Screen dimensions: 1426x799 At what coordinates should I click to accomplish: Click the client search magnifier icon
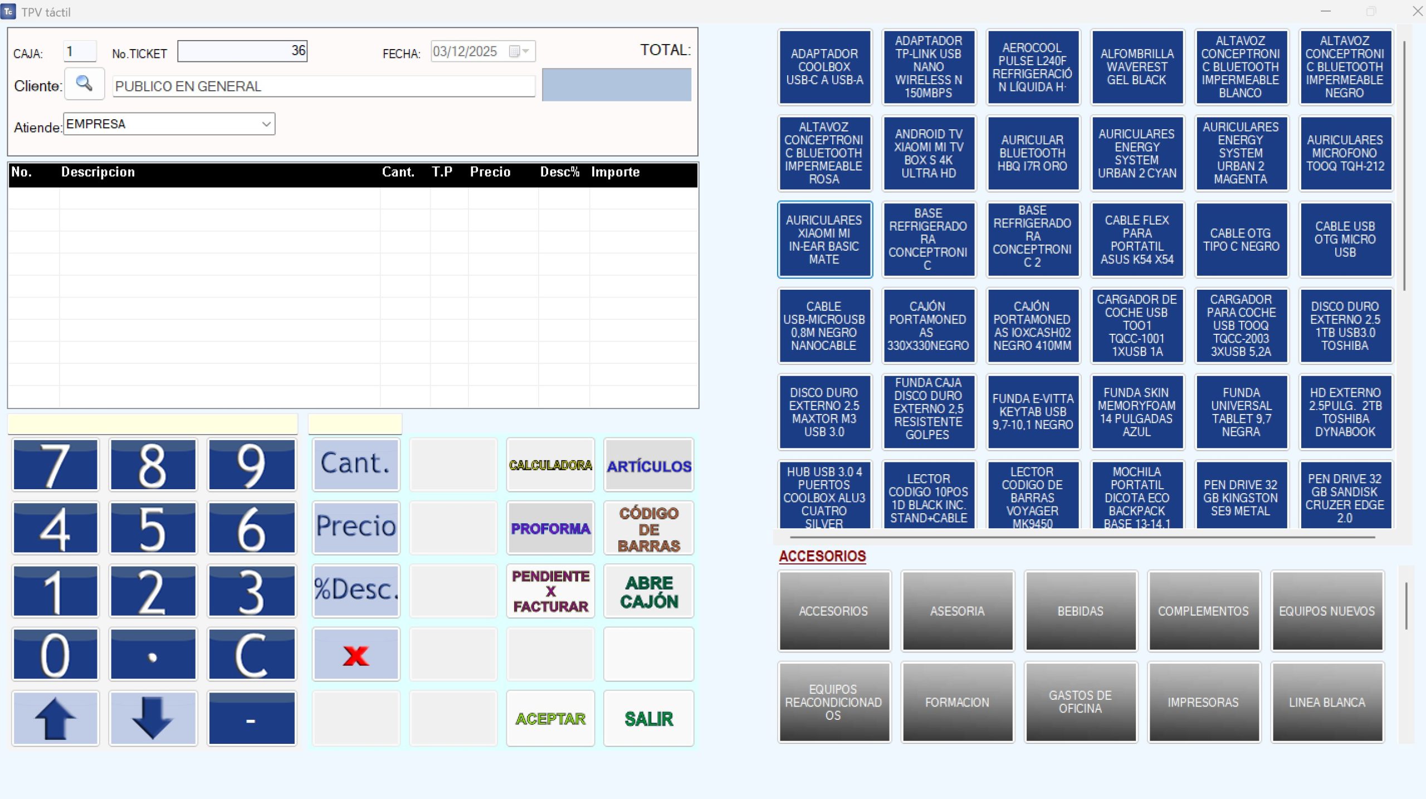click(x=84, y=84)
